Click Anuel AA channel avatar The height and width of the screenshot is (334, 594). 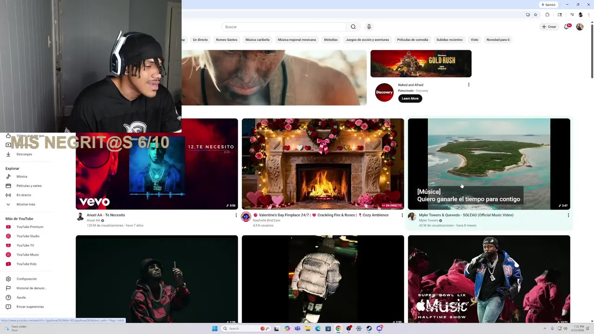80,217
